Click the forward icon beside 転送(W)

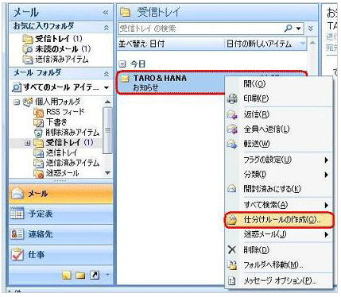[x=232, y=144]
